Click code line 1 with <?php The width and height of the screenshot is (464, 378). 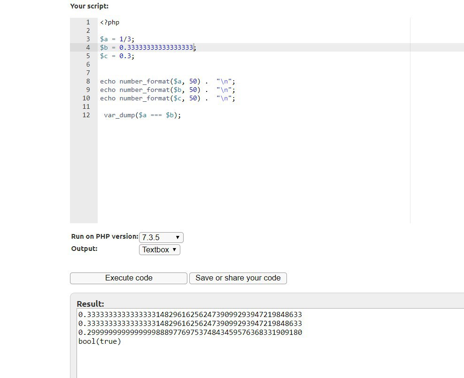110,23
